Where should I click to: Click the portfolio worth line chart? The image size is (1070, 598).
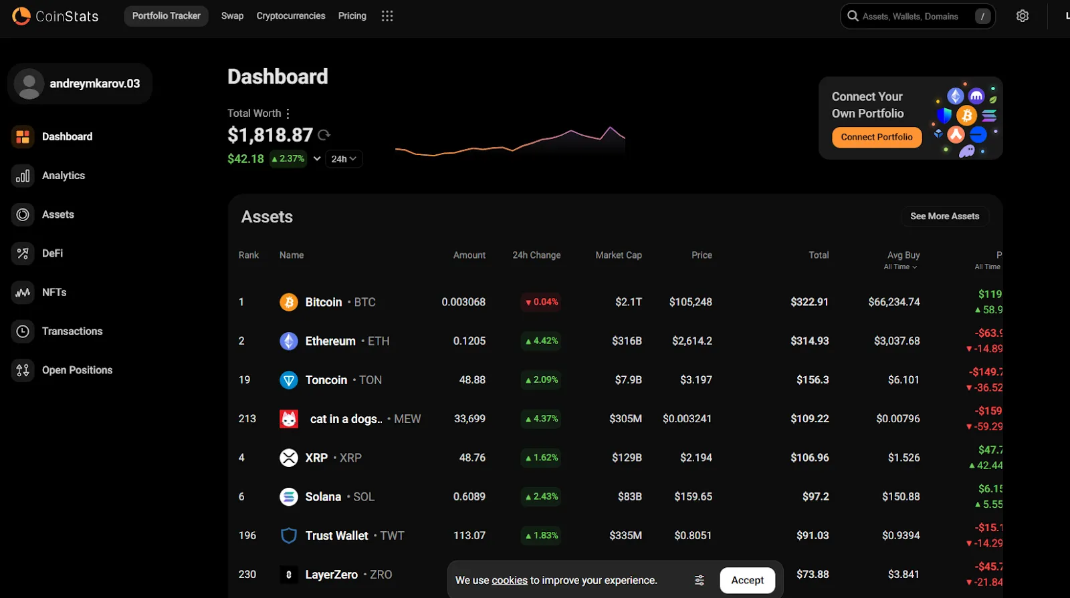tap(510, 142)
